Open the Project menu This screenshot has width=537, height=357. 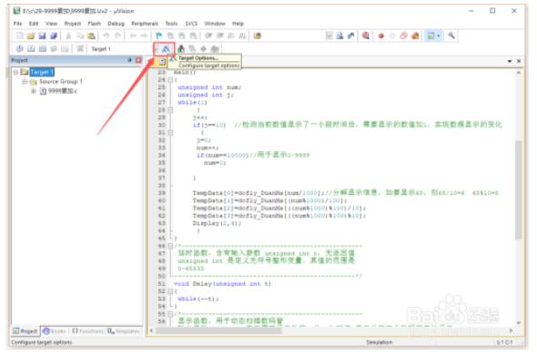point(73,24)
